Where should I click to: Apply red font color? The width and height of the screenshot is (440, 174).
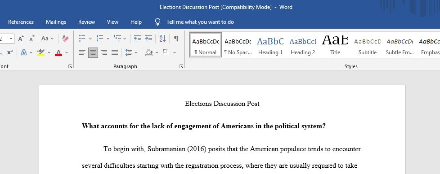tap(58, 52)
